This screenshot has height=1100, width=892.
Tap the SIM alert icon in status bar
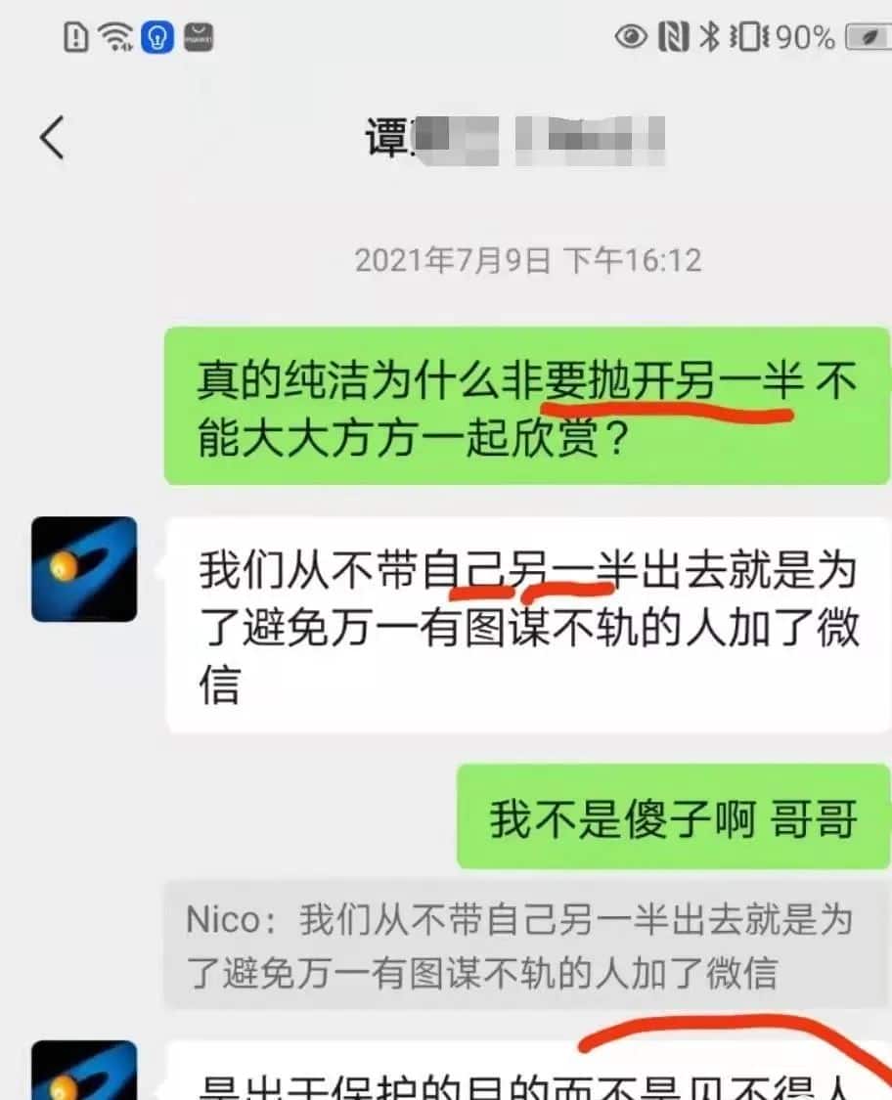[x=75, y=37]
